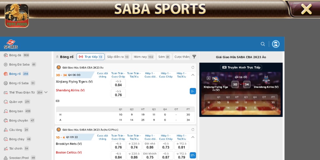Select the Hôm nay tab
This screenshot has width=320, height=160.
pos(144,57)
